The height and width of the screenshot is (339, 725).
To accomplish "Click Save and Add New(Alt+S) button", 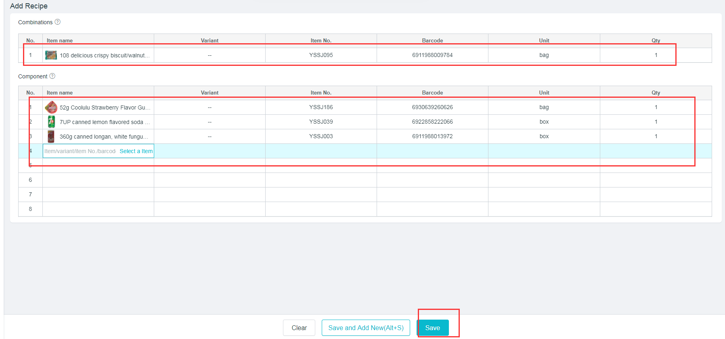I will pyautogui.click(x=366, y=328).
